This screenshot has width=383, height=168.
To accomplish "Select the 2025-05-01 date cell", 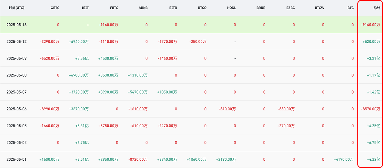I will 16,160.
